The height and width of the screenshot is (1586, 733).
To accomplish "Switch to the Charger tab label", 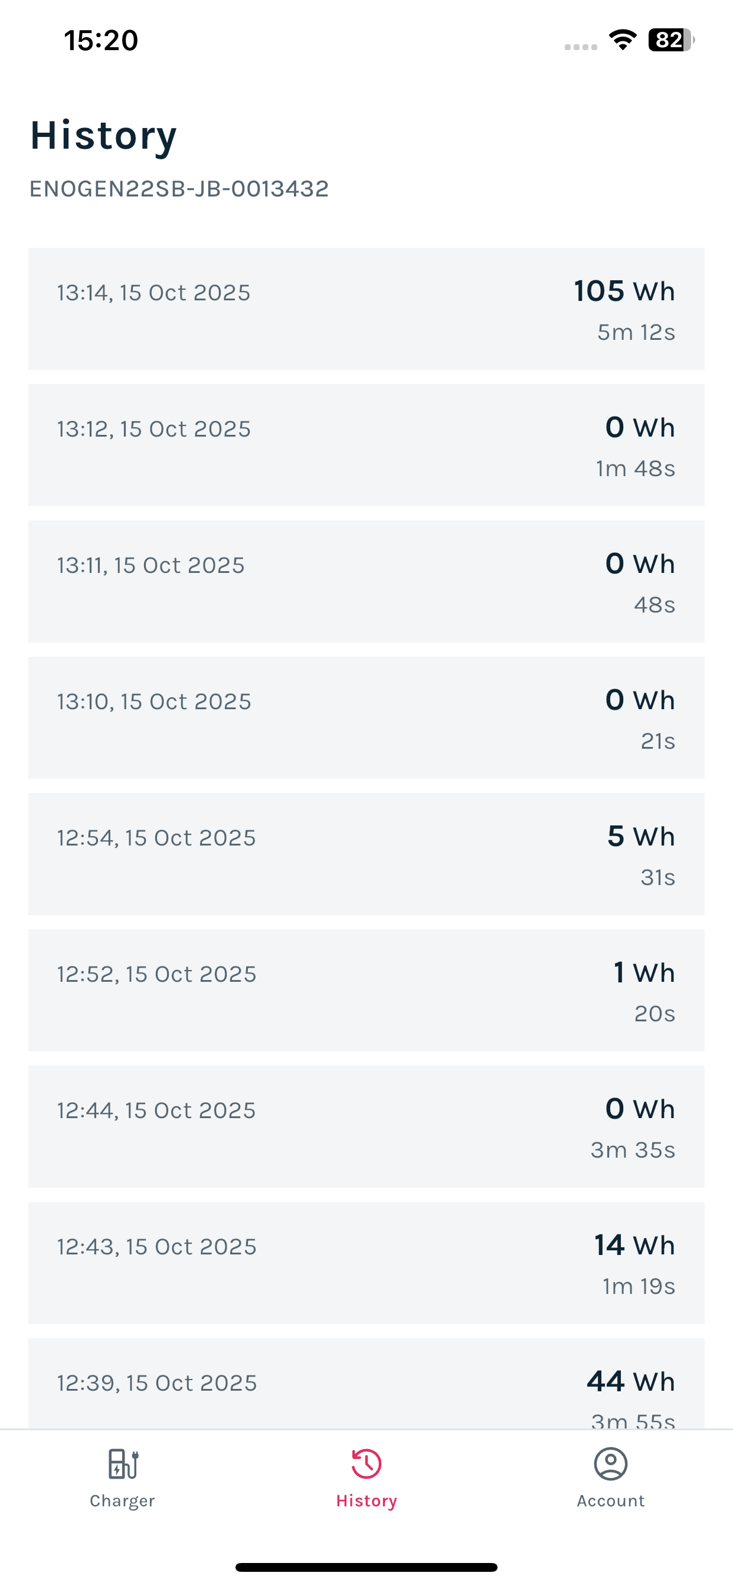I will [123, 1500].
